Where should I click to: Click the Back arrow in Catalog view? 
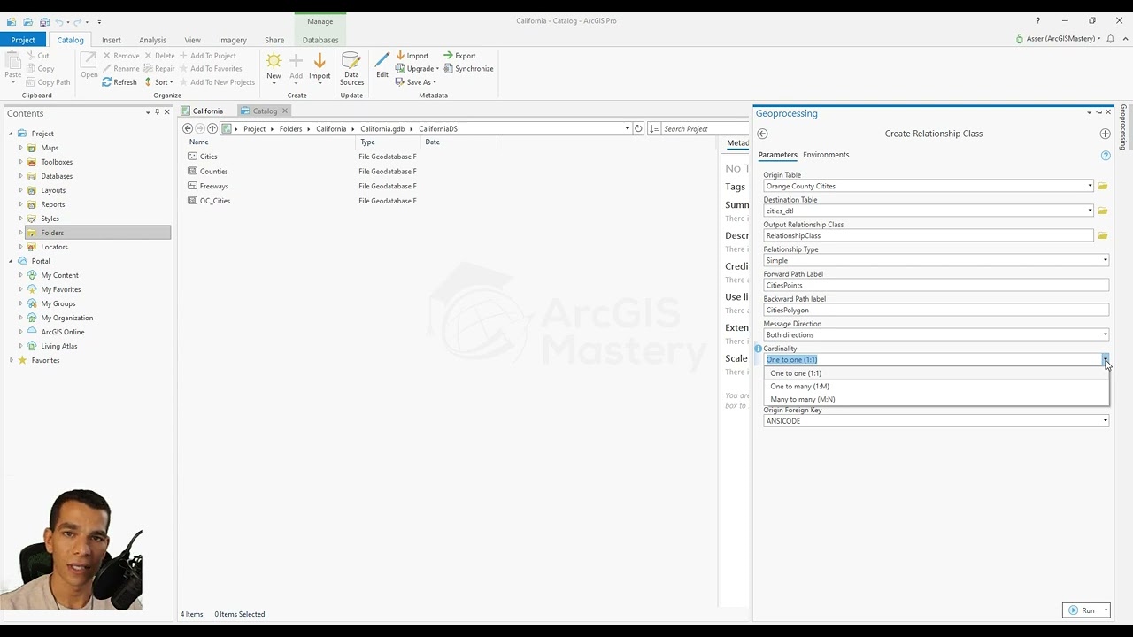tap(187, 129)
